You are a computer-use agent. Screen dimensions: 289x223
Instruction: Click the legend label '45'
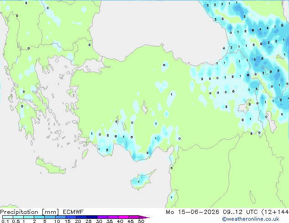[x=130, y=221]
